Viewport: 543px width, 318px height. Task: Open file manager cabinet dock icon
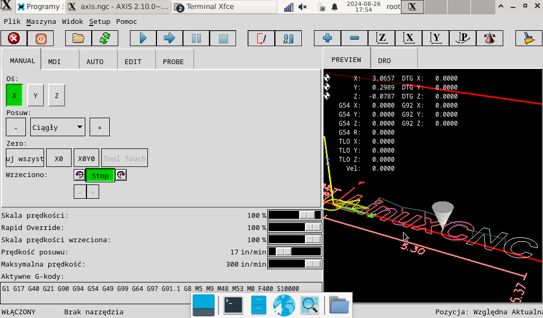(258, 305)
